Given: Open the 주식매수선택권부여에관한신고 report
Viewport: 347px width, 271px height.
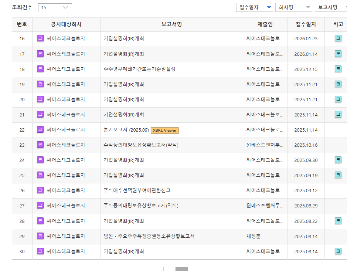Looking at the screenshot, I should 137,190.
